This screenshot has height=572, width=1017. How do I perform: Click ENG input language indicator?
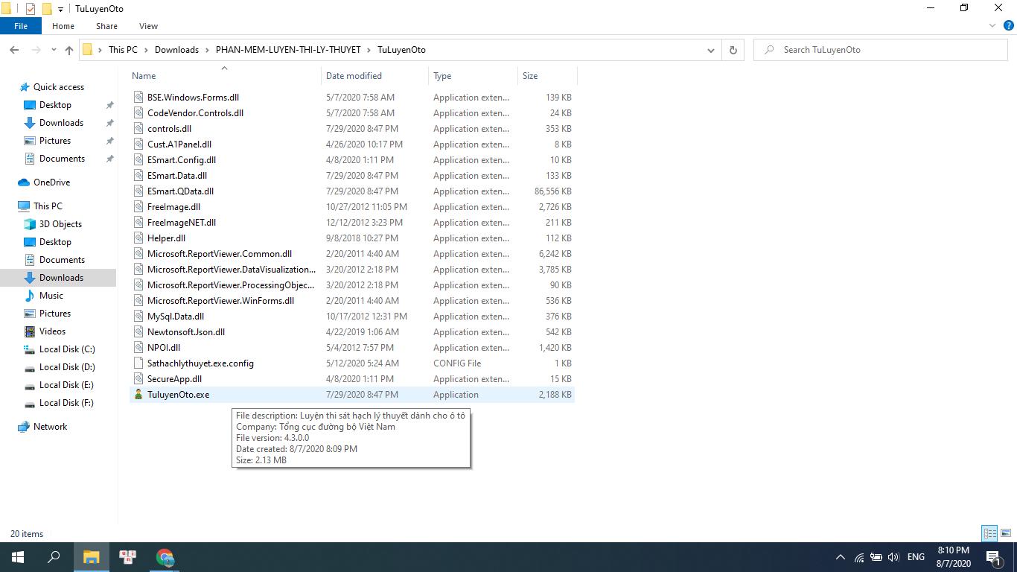coord(916,557)
